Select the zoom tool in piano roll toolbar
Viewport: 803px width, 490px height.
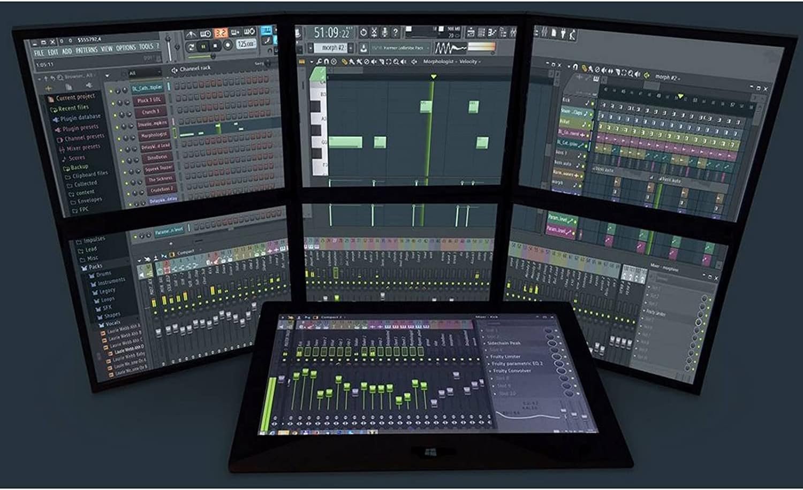396,62
